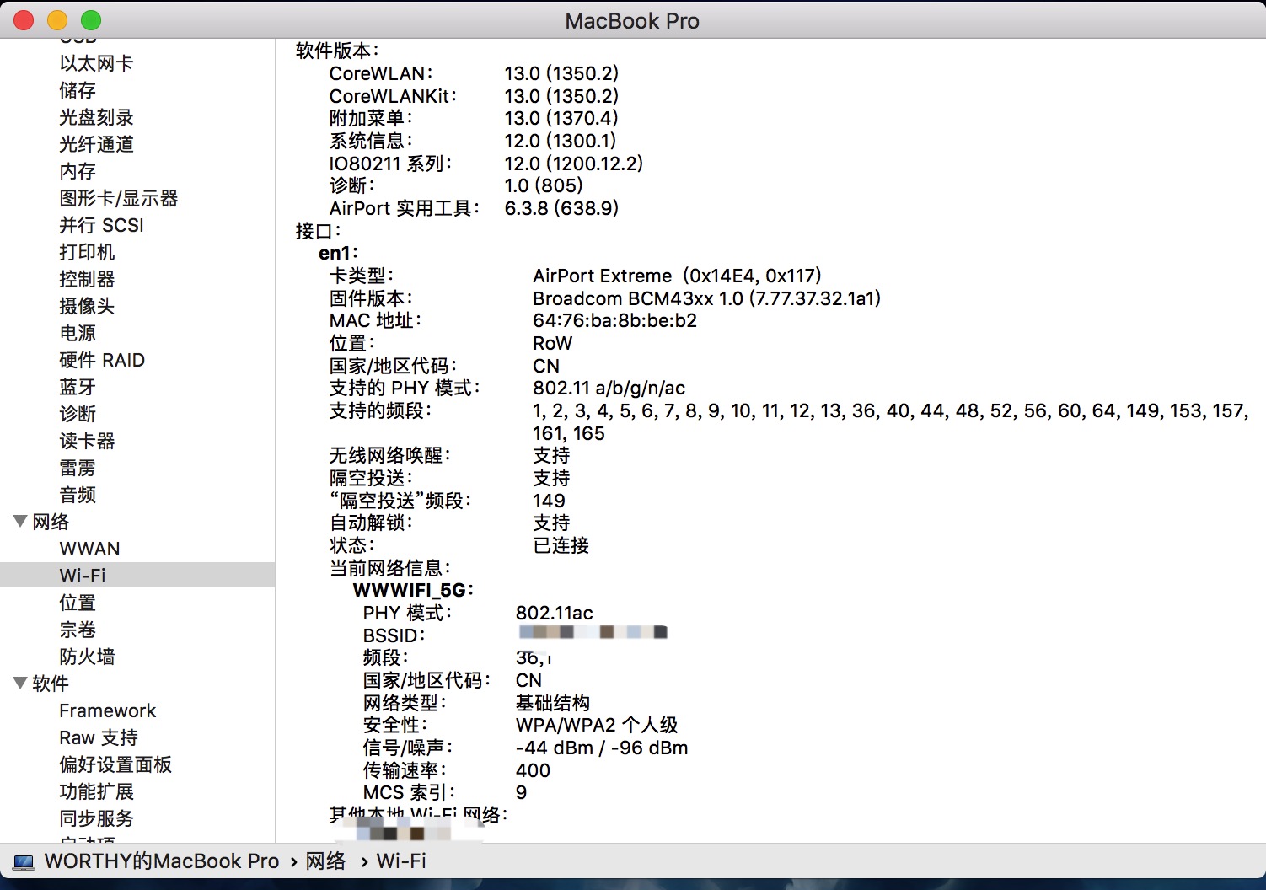1266x890 pixels.
Task: Click Wi-Fi breadcrumb in path bar
Action: (401, 861)
